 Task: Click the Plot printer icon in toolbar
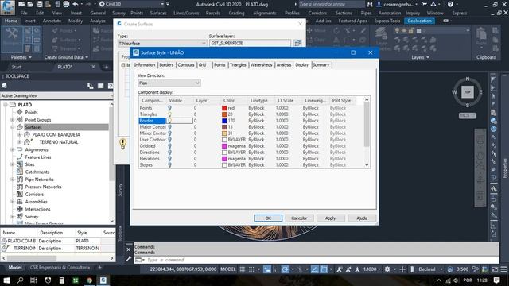point(66,4)
